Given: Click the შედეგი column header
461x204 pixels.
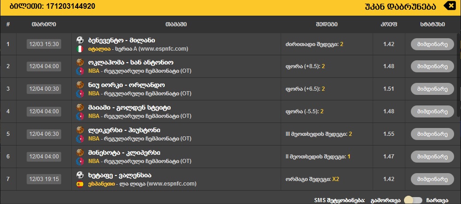Looking at the screenshot, I should (327, 24).
